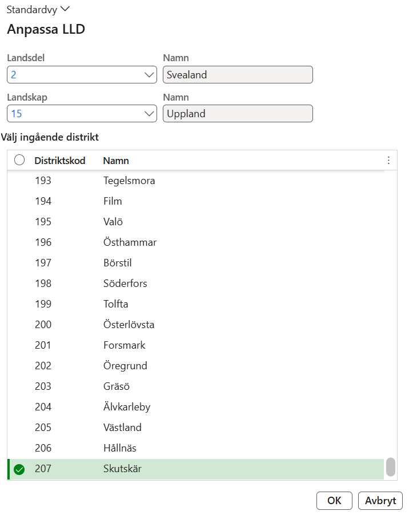Viewport: 409px width, 515px height.
Task: Click the OK button
Action: click(x=334, y=501)
